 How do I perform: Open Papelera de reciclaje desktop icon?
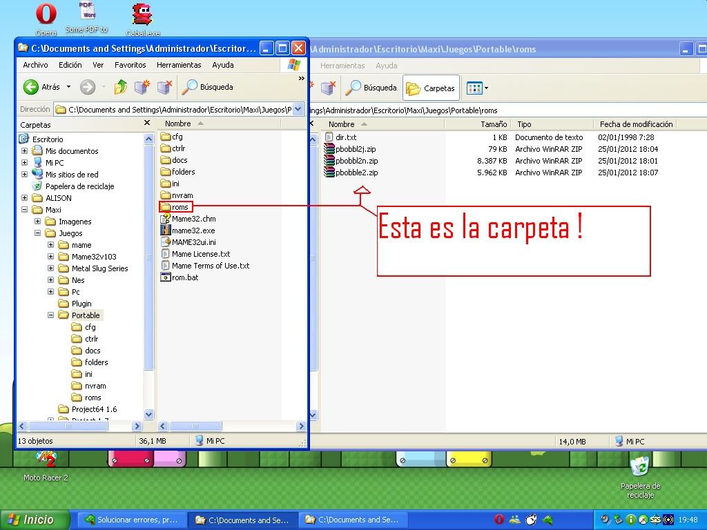(x=640, y=478)
